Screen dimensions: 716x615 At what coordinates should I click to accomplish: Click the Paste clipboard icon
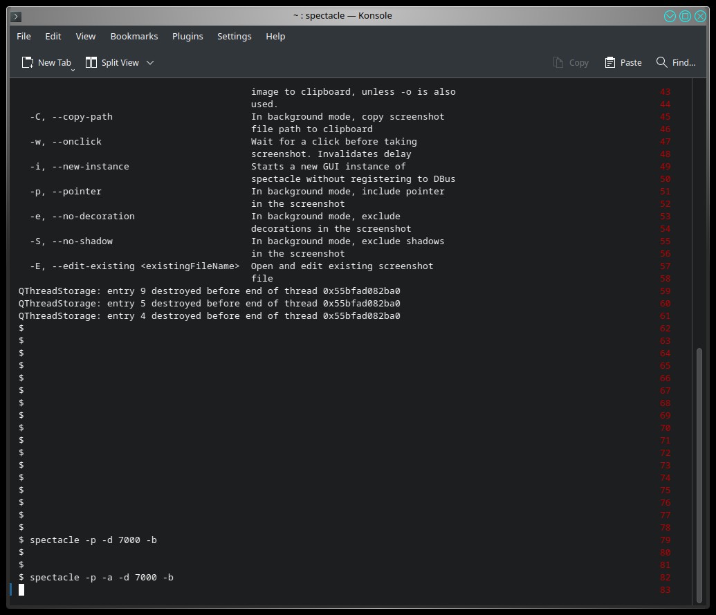pos(610,62)
